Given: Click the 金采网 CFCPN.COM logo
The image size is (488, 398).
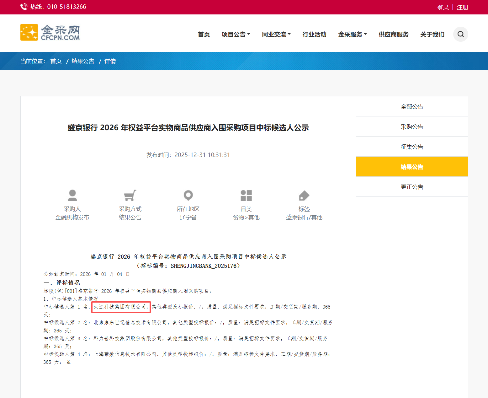Looking at the screenshot, I should 50,33.
